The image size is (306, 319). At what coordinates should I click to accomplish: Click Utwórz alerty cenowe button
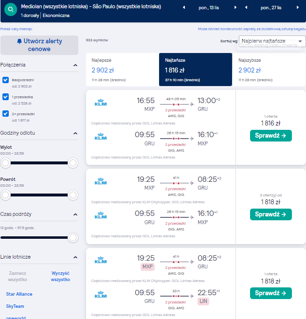39,45
